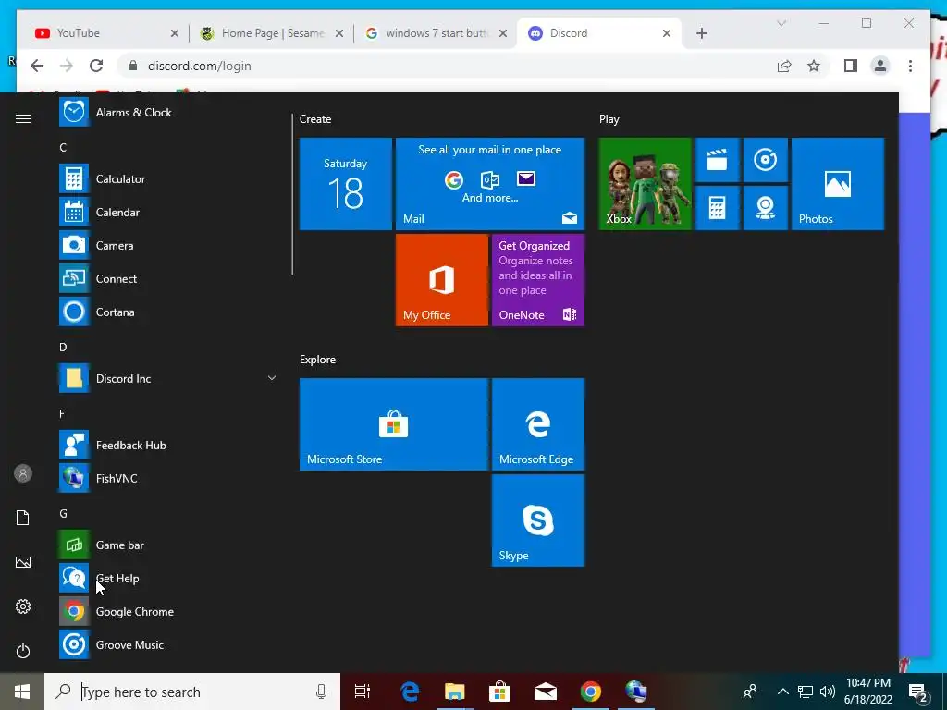
Task: Open the Calculator small tile
Action: [x=717, y=208]
